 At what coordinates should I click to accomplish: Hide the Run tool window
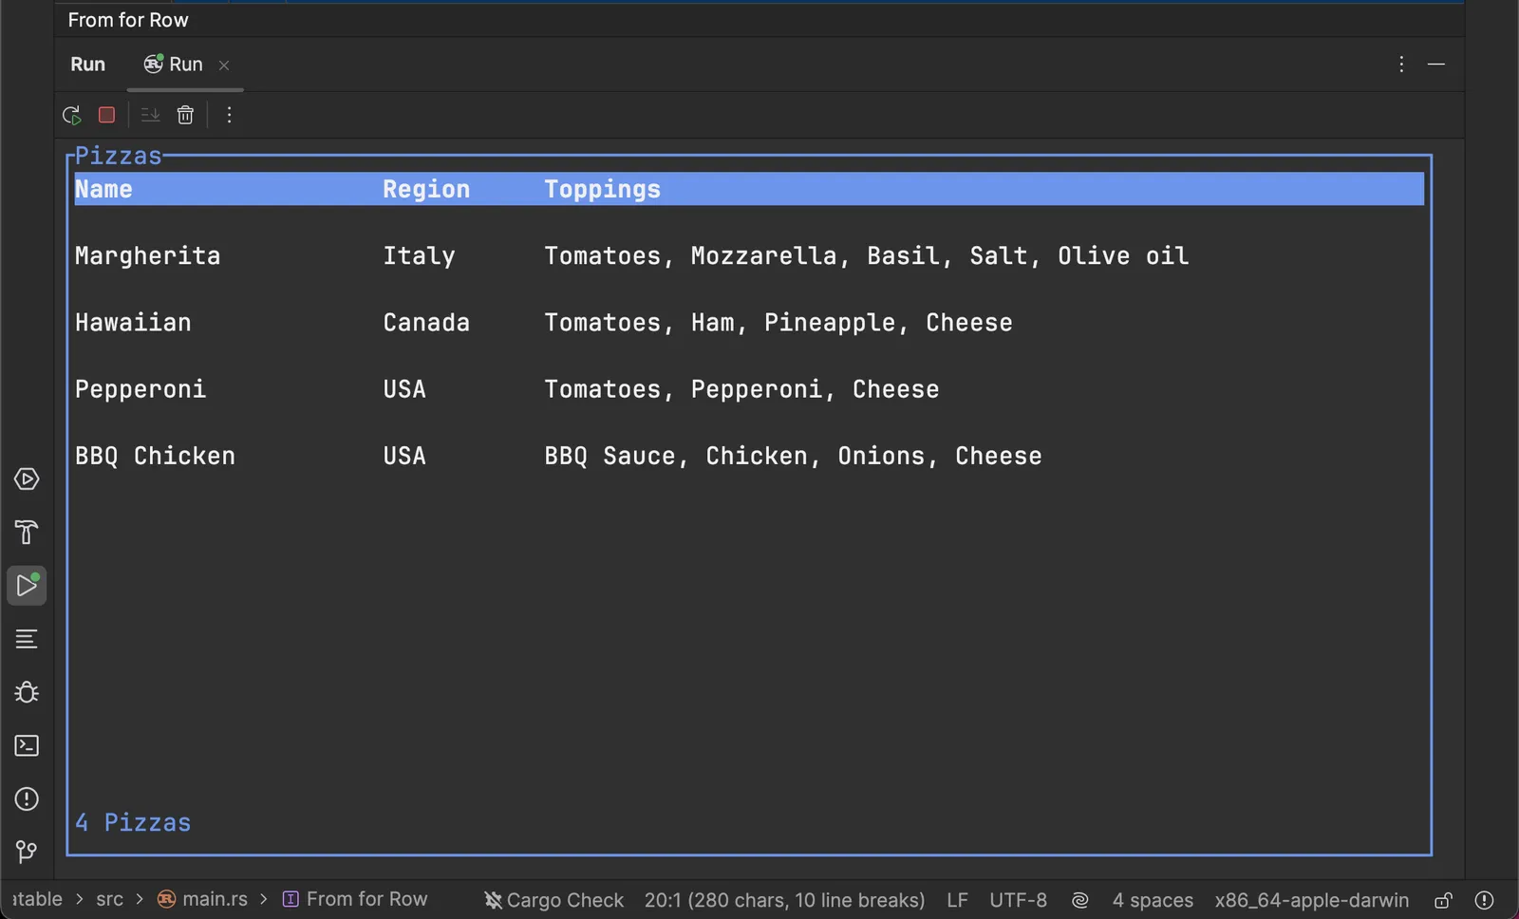coord(1436,65)
